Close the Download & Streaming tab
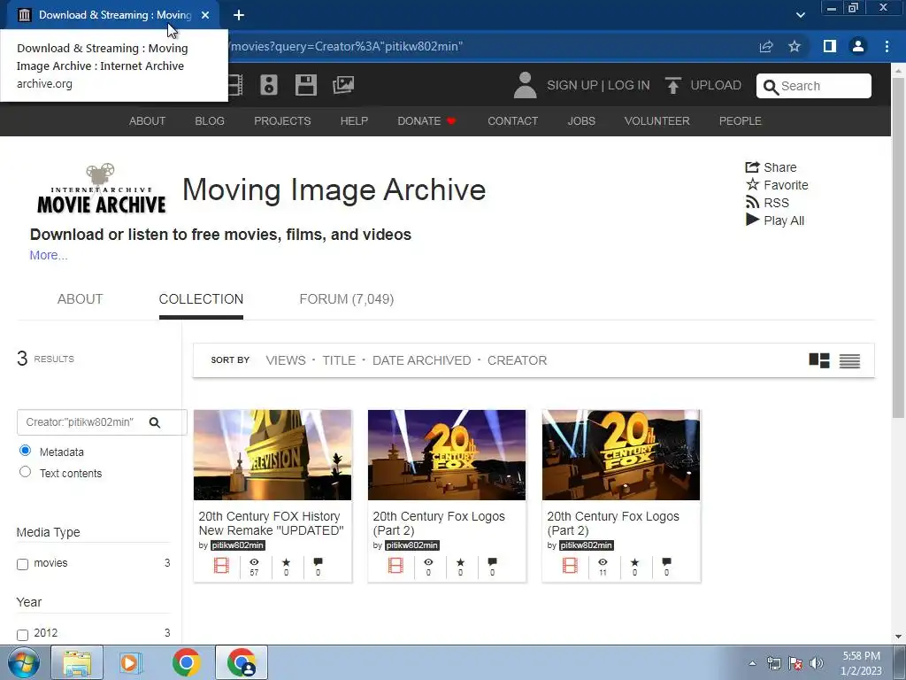This screenshot has height=680, width=906. [205, 15]
